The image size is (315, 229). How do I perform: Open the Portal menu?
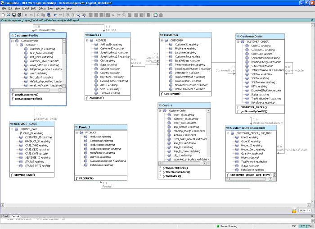pyautogui.click(x=26, y=9)
